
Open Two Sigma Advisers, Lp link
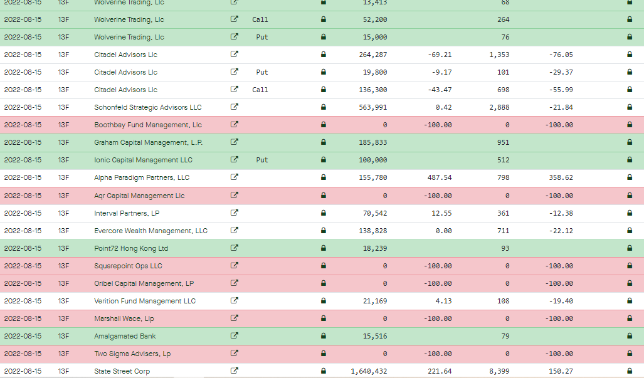(x=132, y=354)
